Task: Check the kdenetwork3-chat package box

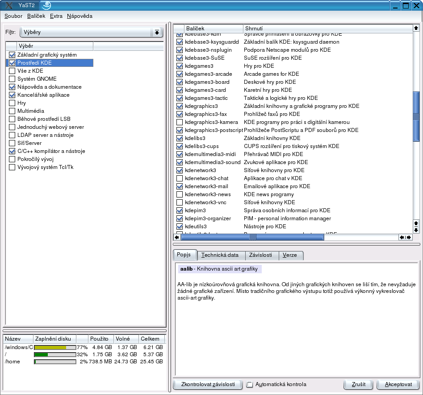Action: [x=180, y=178]
